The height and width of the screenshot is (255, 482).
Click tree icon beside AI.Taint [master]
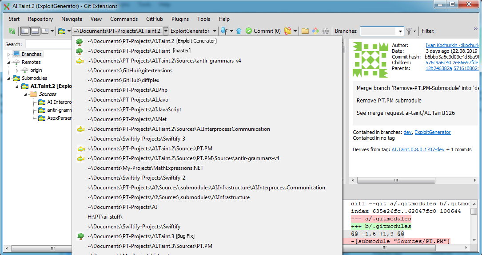pos(80,51)
